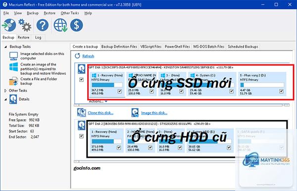
Task: Click the Clone this disk link
Action: pos(100,113)
